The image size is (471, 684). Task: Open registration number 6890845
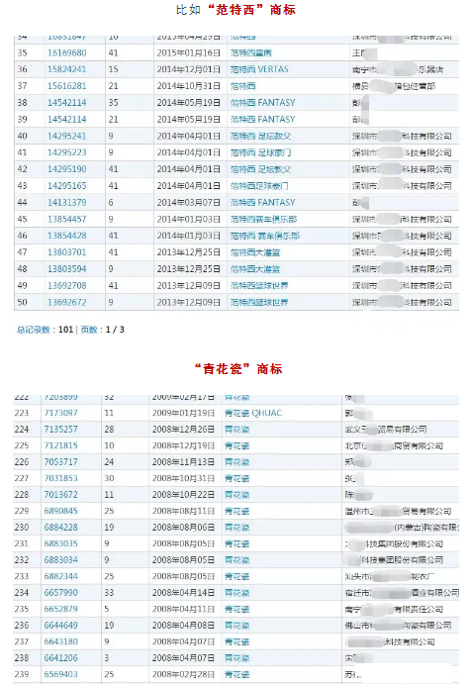[x=60, y=511]
